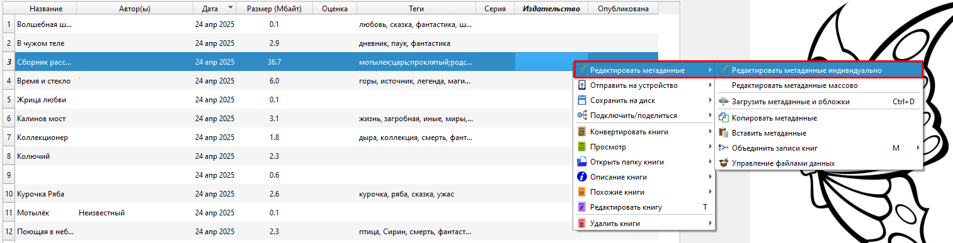Click the green Просмотр book icon
This screenshot has width=953, height=243.
pos(583,147)
